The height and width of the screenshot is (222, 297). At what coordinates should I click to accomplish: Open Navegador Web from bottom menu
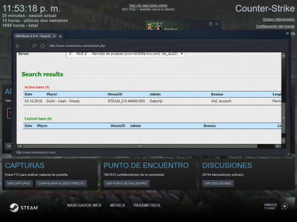[x=84, y=205]
